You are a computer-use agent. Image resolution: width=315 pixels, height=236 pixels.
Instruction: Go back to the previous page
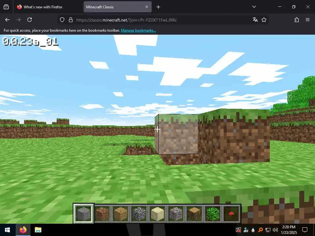7,20
